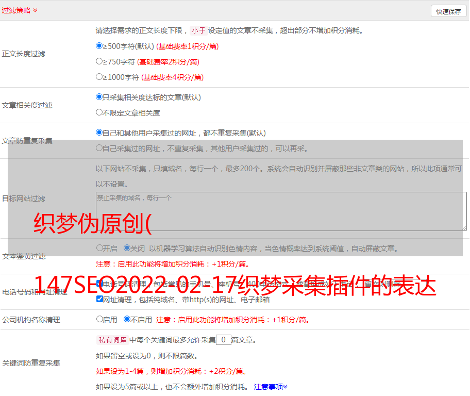Enable 公司机构名称清理 with 启用
The height and width of the screenshot is (396, 470).
coord(99,319)
